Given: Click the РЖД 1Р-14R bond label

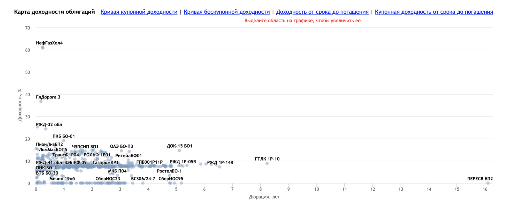Looking at the screenshot, I should point(220,163).
